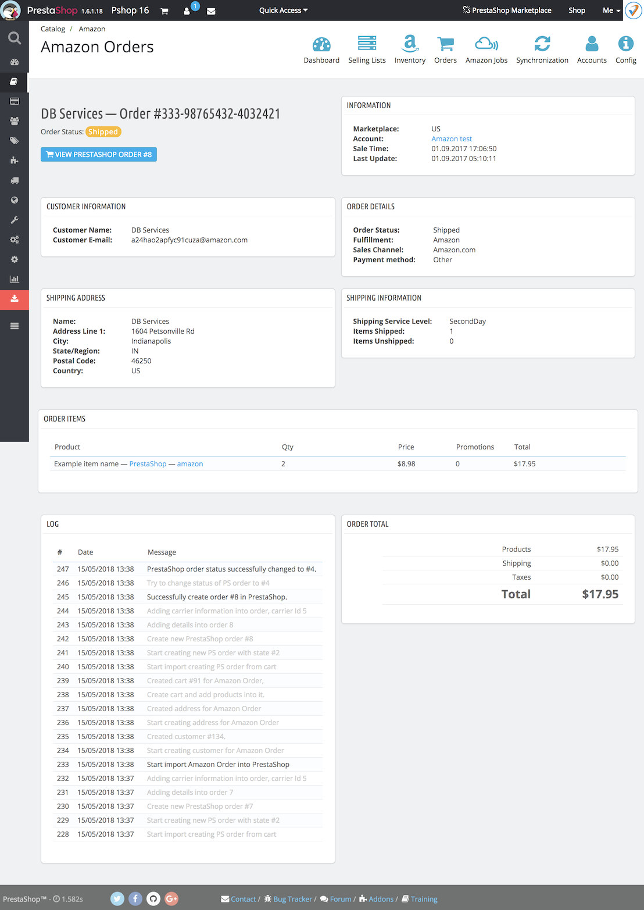
Task: Click the order total amount $17.95 in bold
Action: click(x=600, y=594)
